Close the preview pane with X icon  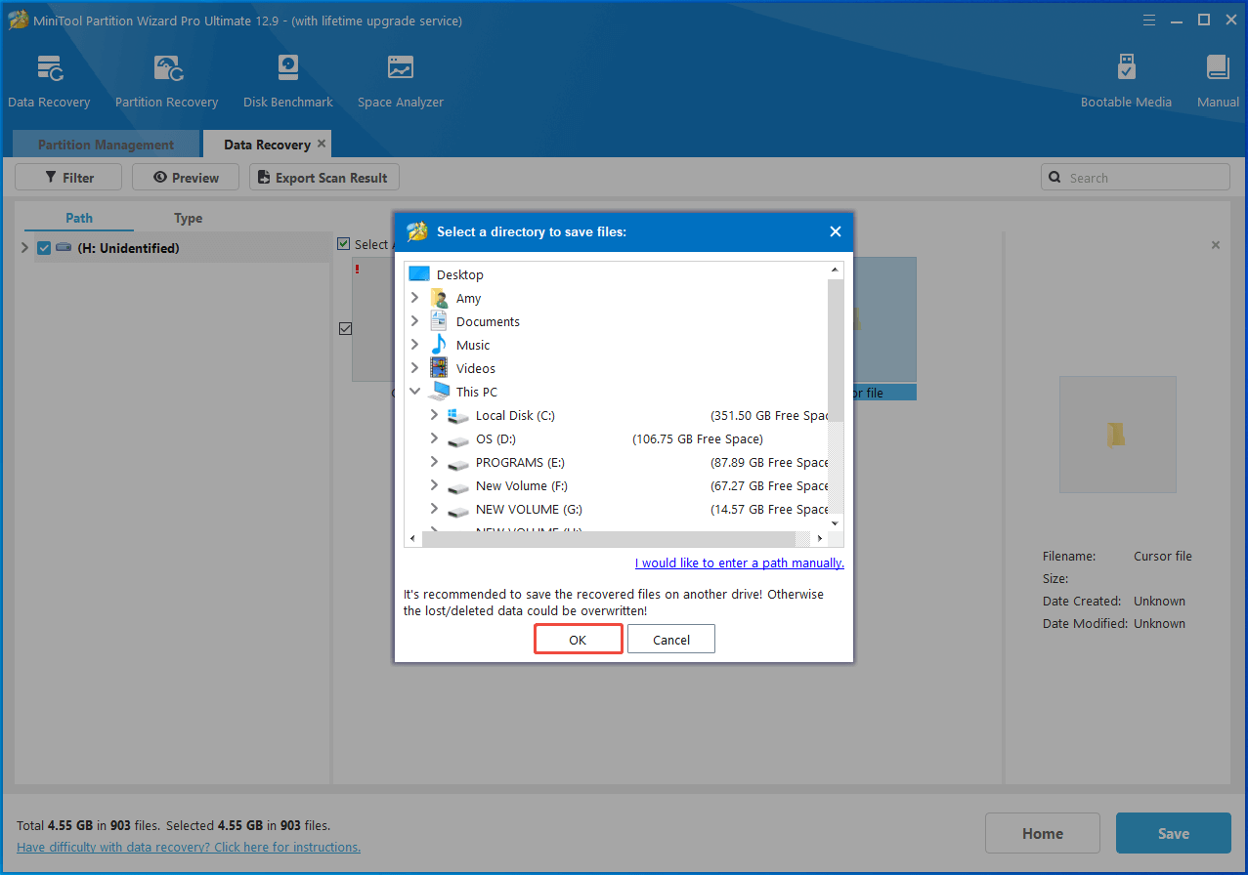[x=1216, y=245]
